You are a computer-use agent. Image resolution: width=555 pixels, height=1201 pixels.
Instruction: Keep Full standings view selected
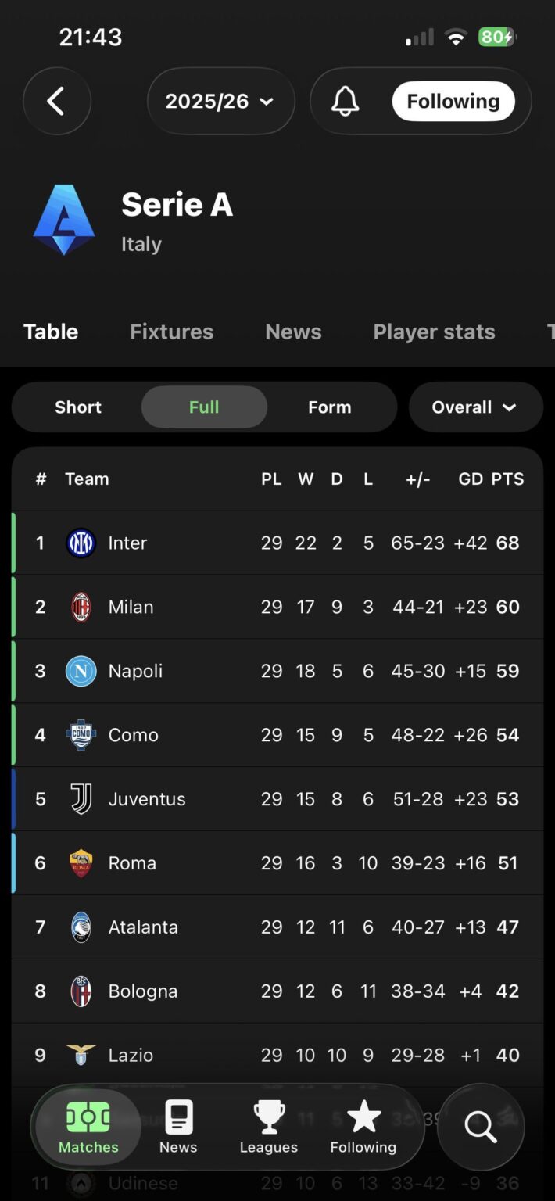click(x=204, y=407)
